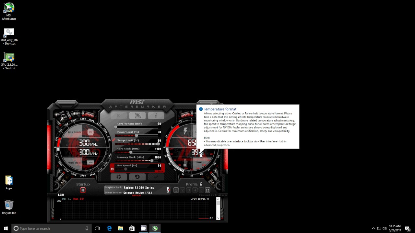Click the GPU selector button
Viewport: 415px width, 233px height.
168,190
